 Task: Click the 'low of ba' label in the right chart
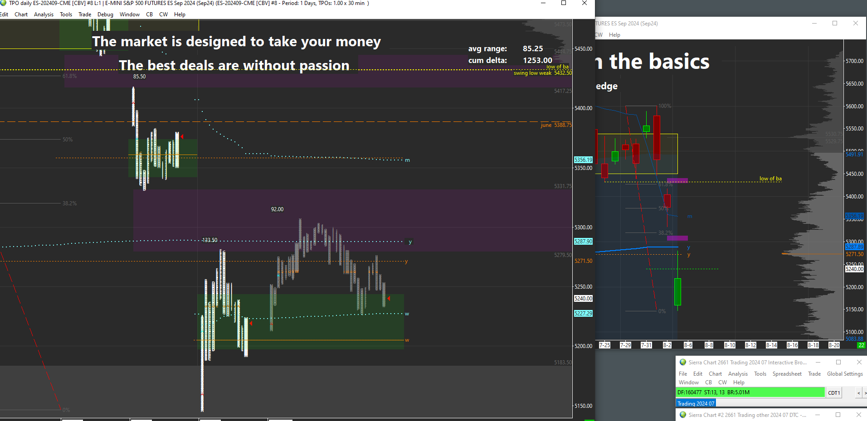pyautogui.click(x=770, y=179)
